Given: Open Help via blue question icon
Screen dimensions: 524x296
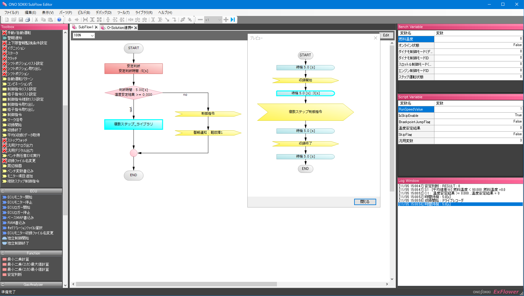Looking at the screenshot, I should [59, 20].
